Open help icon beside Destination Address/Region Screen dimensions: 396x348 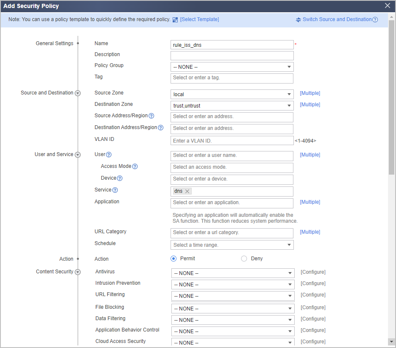160,128
